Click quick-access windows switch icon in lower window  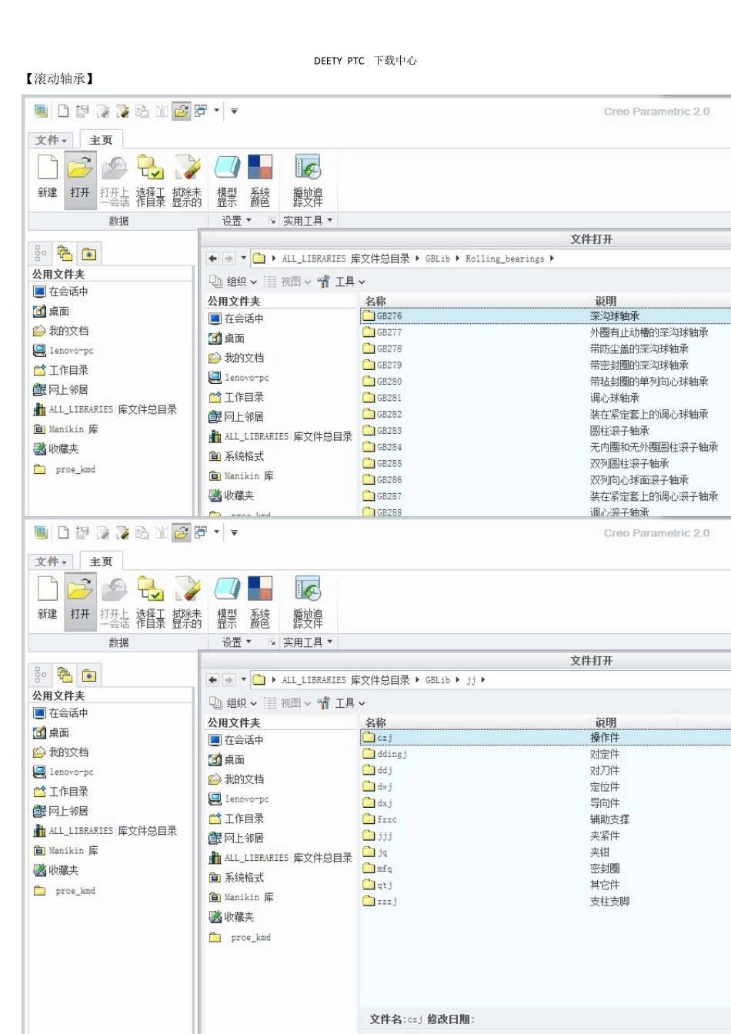[201, 532]
